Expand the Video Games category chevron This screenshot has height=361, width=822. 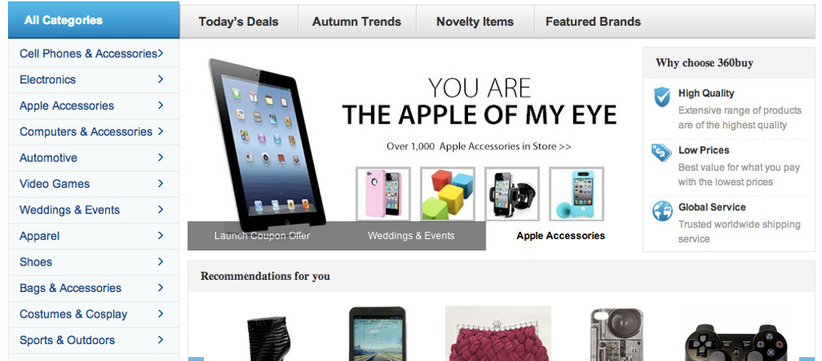pos(161,184)
